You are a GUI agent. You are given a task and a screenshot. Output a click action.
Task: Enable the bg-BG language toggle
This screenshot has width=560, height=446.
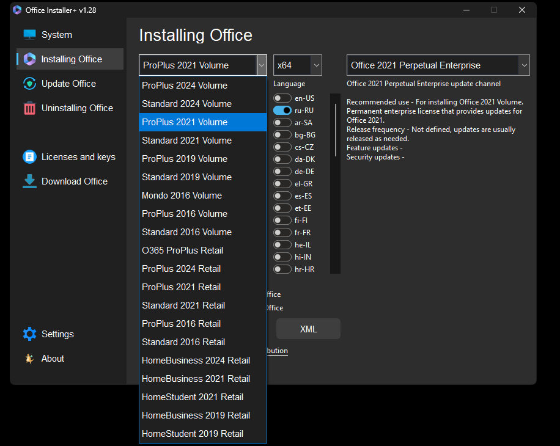click(x=282, y=135)
